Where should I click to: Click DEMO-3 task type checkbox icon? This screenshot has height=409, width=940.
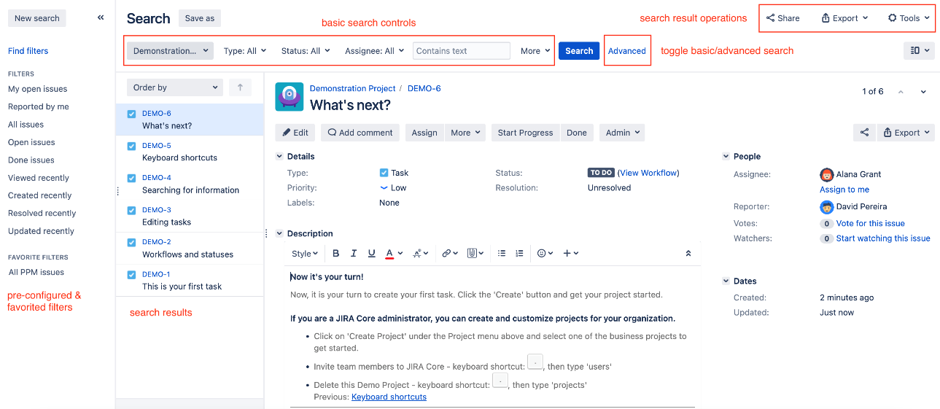click(x=131, y=210)
